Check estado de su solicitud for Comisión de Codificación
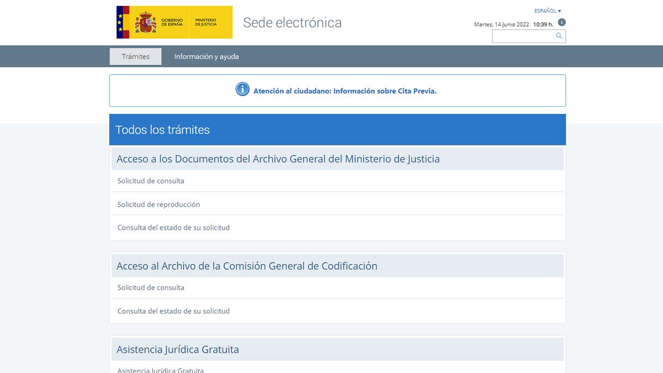 tap(173, 311)
